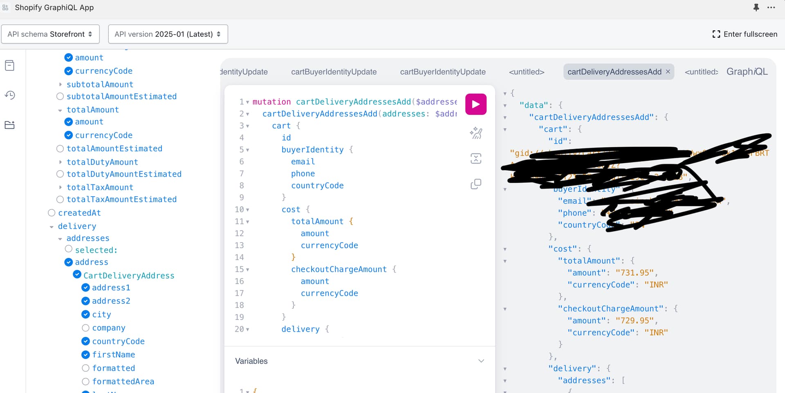Click Enter fullscreen button
Image resolution: width=785 pixels, height=393 pixels.
click(x=745, y=34)
